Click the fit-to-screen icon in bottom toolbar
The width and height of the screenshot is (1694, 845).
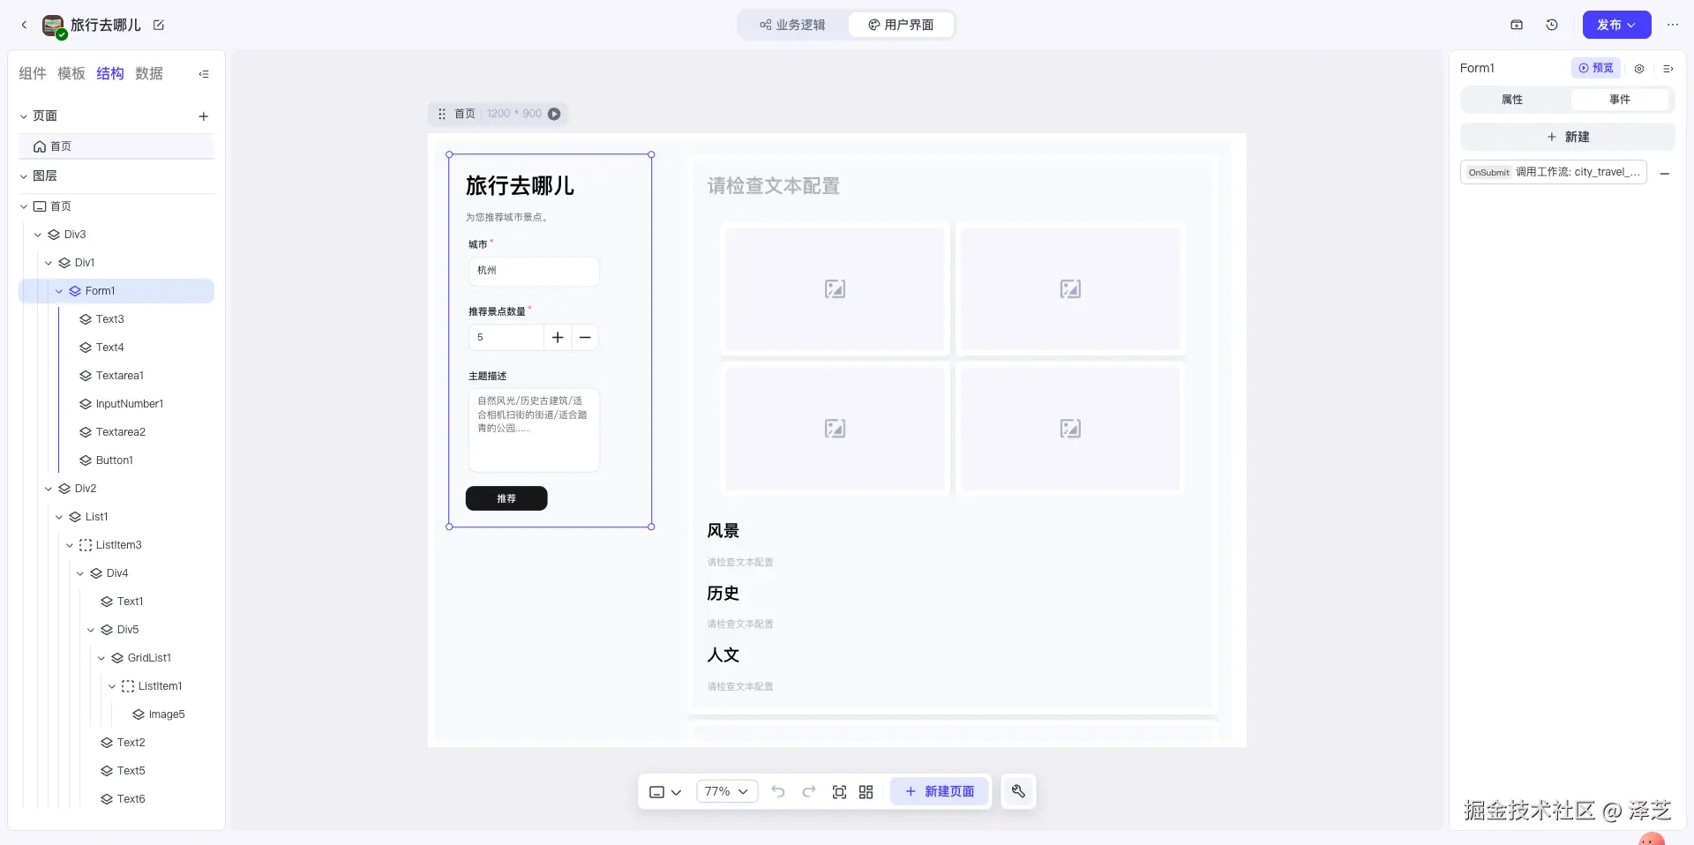(x=839, y=791)
